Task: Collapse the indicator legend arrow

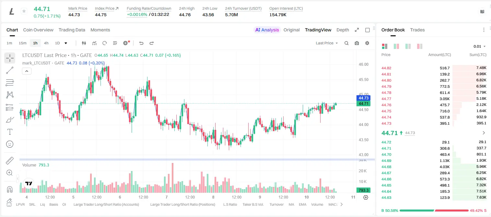Action: (x=27, y=71)
